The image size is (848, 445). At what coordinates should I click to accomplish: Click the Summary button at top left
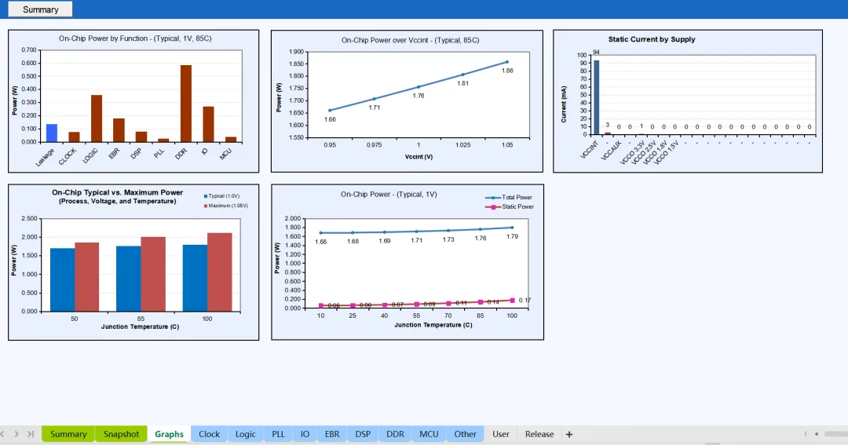[40, 9]
